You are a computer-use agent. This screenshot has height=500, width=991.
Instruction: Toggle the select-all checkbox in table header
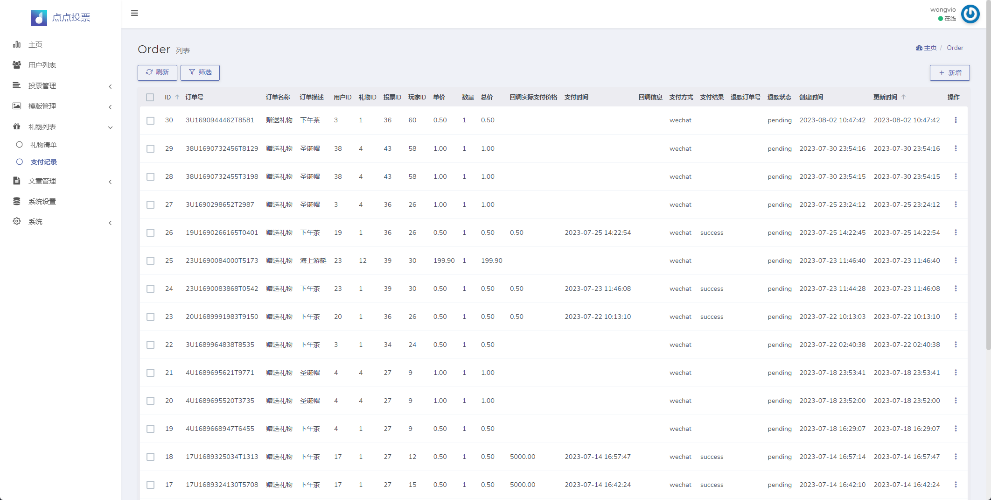click(x=150, y=97)
